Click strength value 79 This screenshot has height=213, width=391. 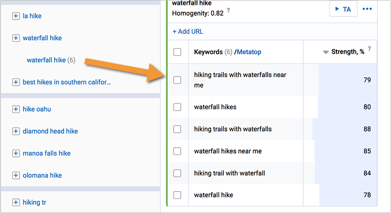[367, 80]
